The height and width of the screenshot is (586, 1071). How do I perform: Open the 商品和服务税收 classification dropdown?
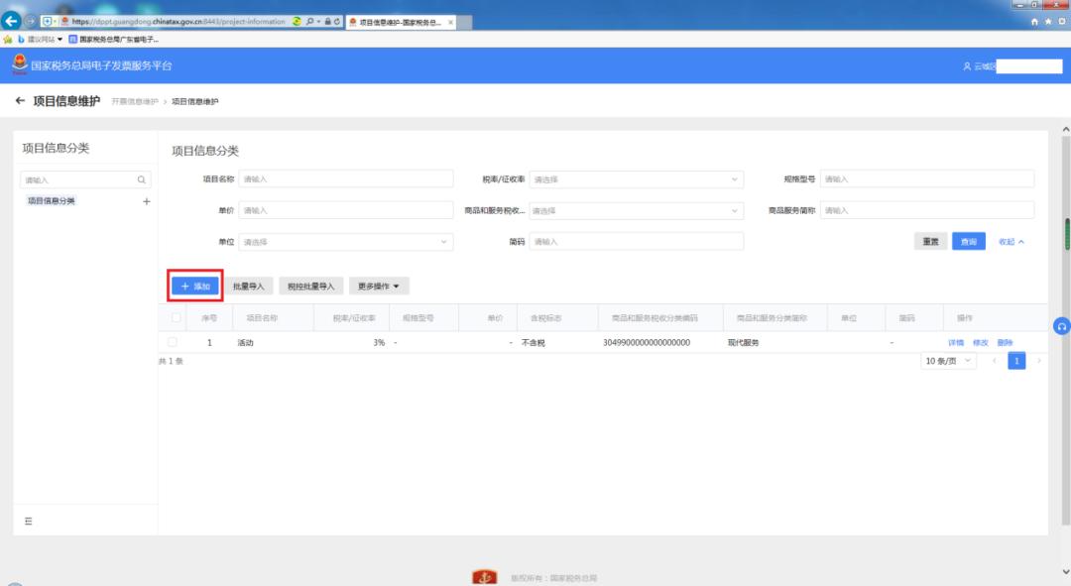(x=636, y=211)
